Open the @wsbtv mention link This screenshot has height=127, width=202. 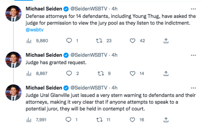[35, 30]
